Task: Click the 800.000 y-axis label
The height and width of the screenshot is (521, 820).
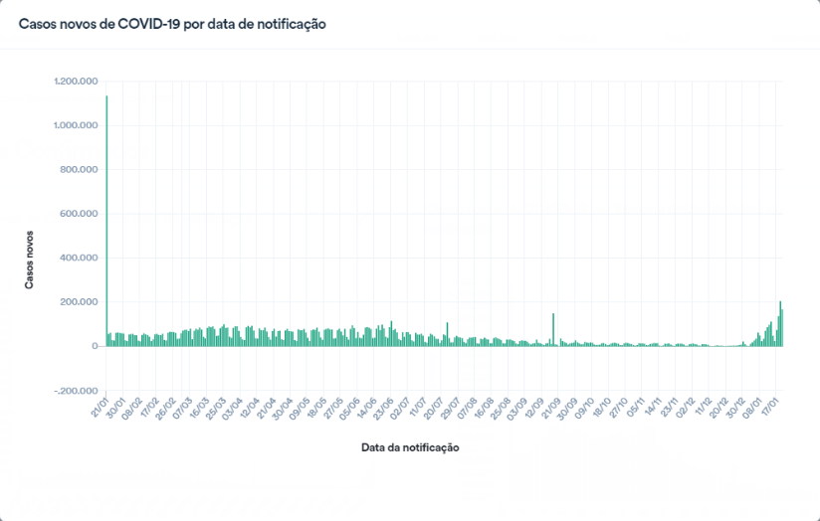Action: [x=80, y=170]
